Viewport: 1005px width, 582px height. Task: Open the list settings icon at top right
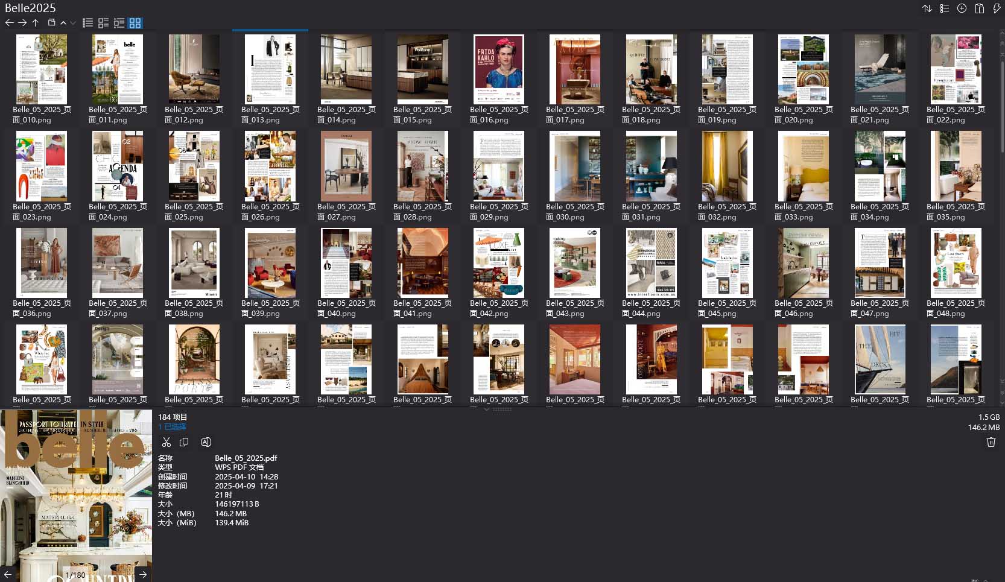944,8
